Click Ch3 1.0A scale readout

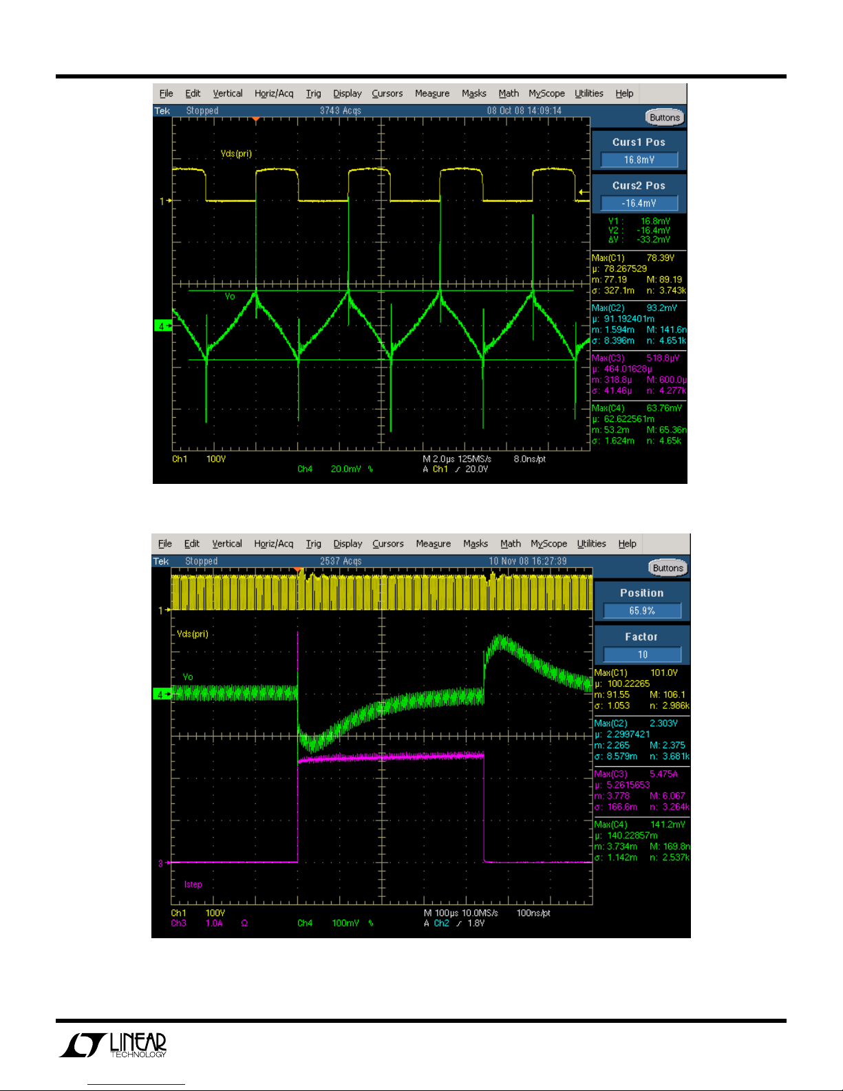(x=197, y=924)
